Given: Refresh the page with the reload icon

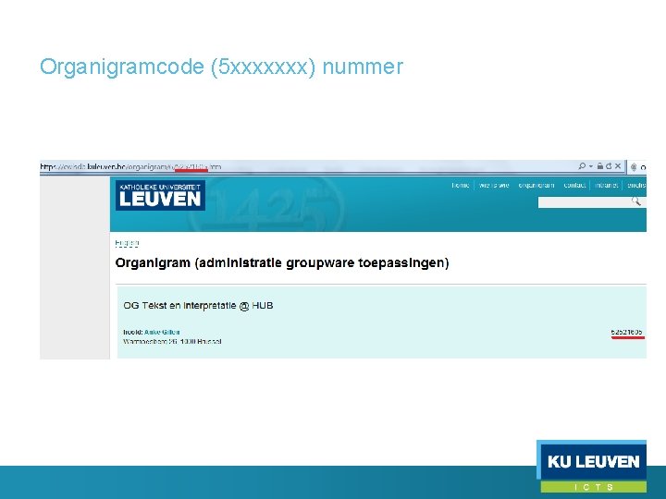Looking at the screenshot, I should pyautogui.click(x=609, y=166).
